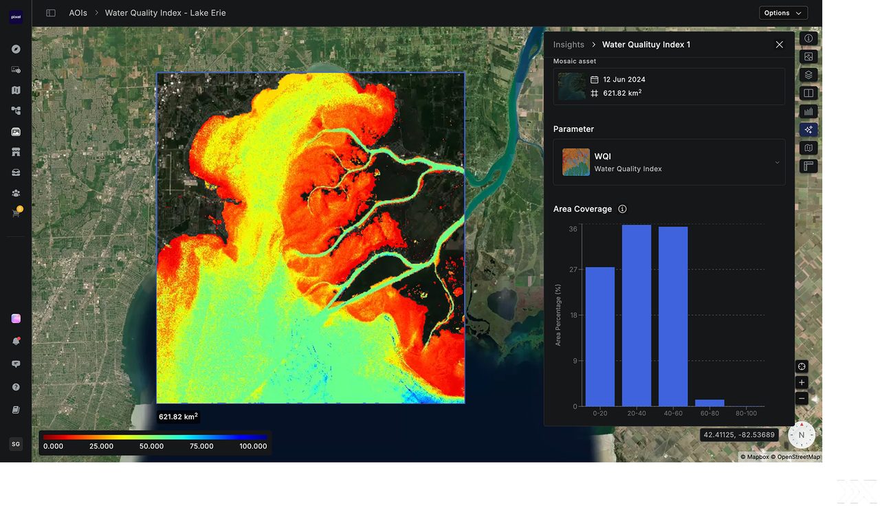
Task: Click the WQI color scale legend bar
Action: pos(155,437)
